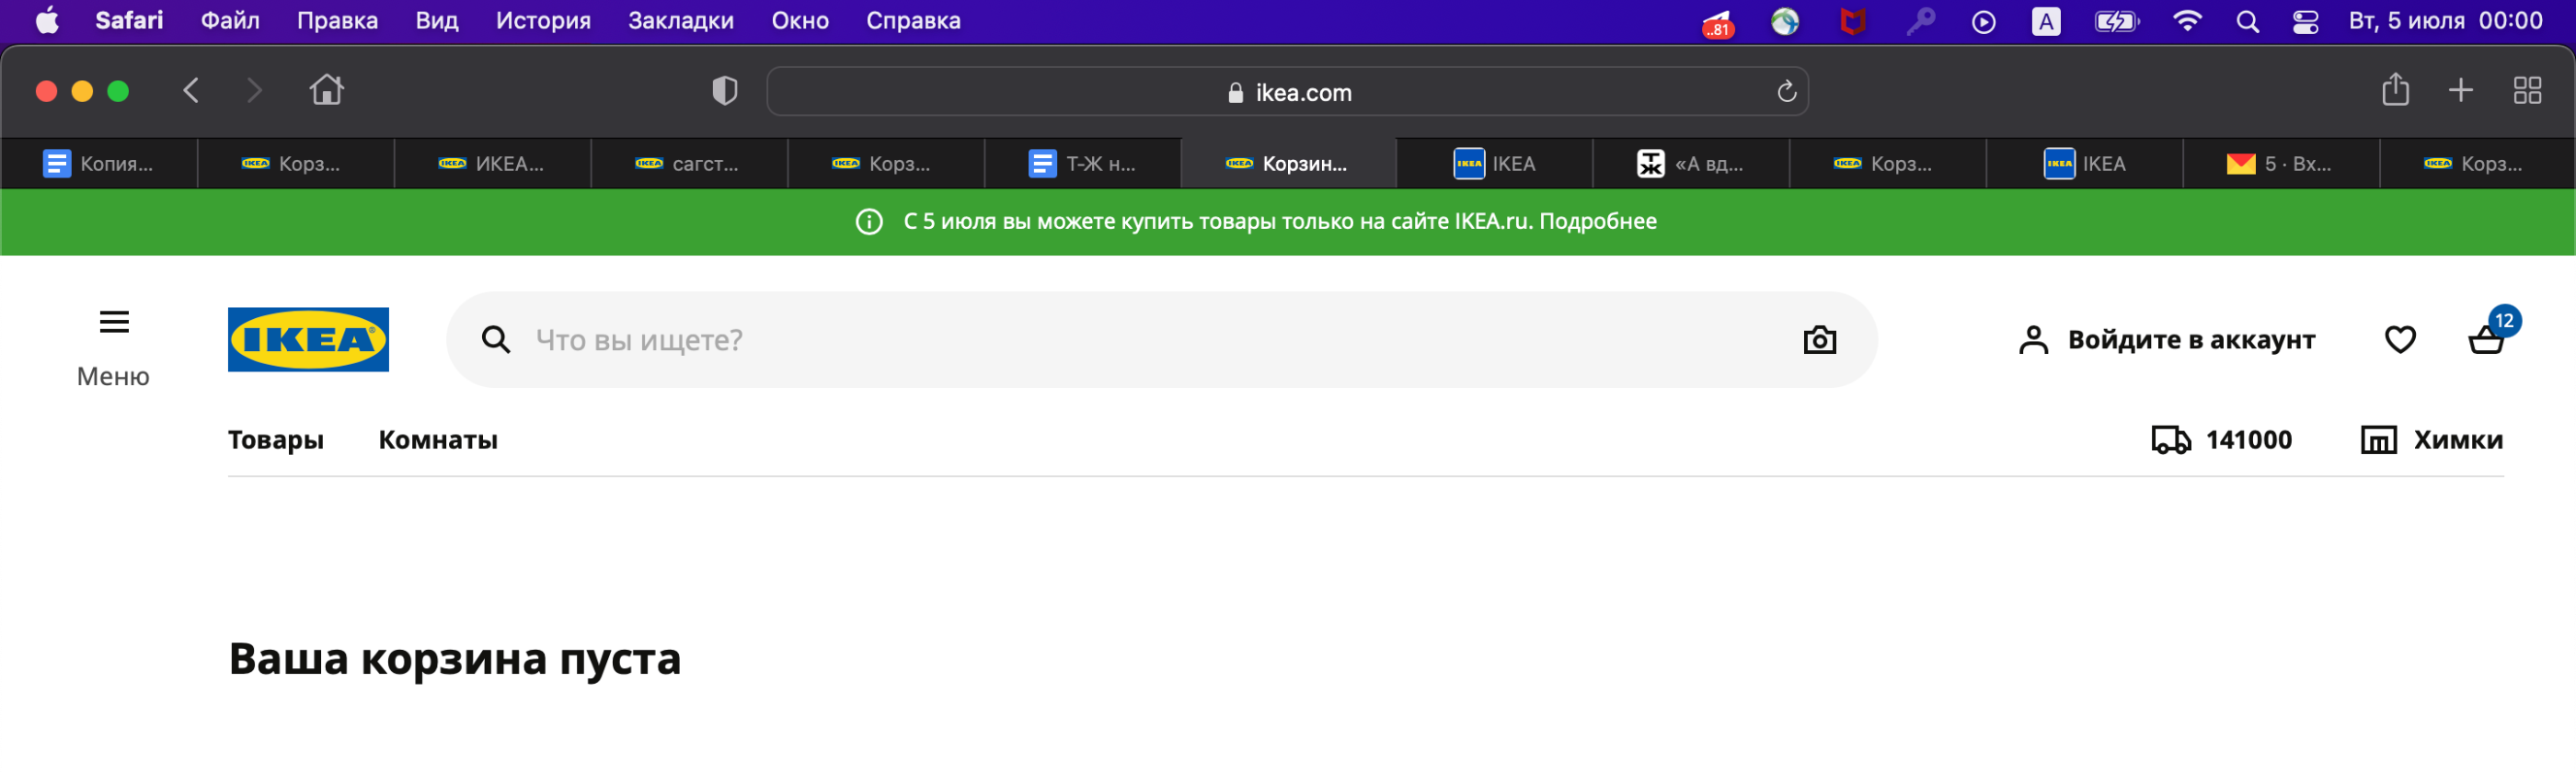Open the Товары navigation tab
The height and width of the screenshot is (774, 2576).
276,439
